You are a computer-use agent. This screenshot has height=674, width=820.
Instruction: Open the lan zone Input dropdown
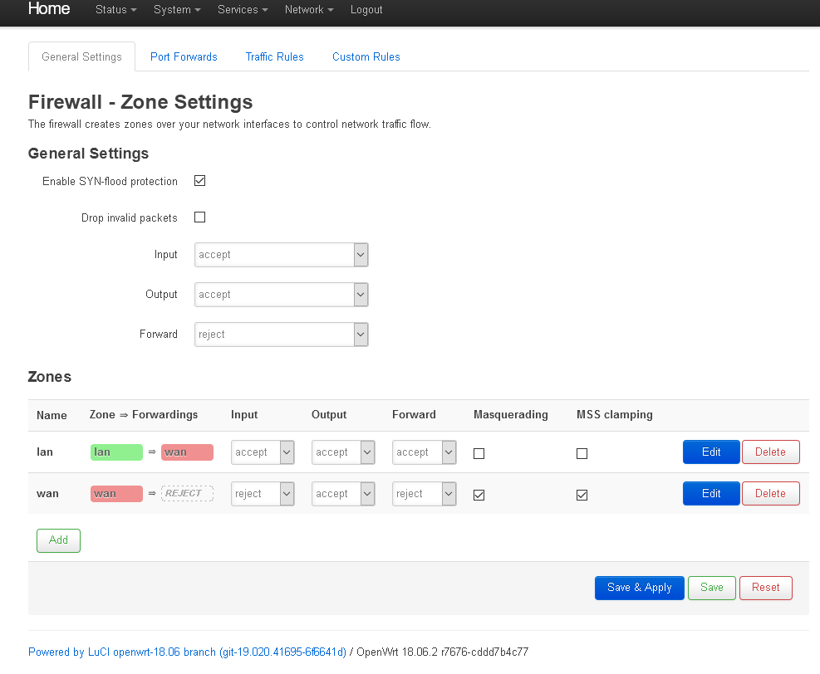click(x=263, y=452)
